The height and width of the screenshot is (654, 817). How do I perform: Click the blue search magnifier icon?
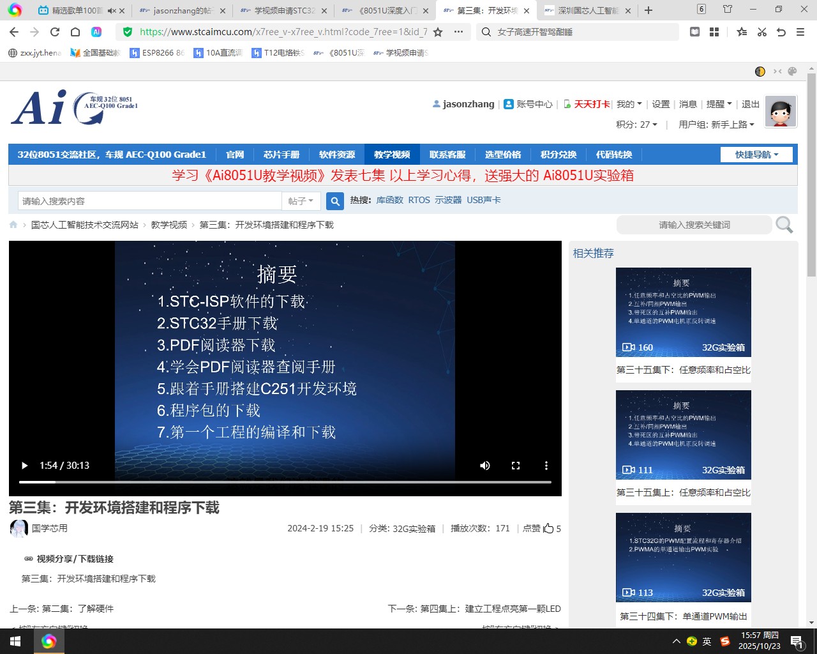tap(334, 201)
